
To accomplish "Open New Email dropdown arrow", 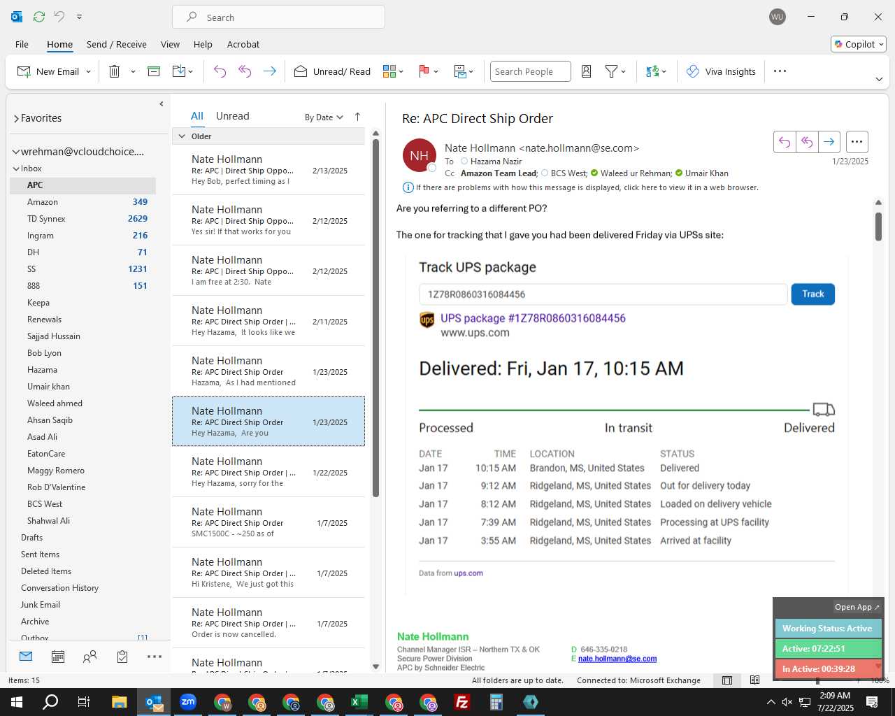I will pos(88,71).
